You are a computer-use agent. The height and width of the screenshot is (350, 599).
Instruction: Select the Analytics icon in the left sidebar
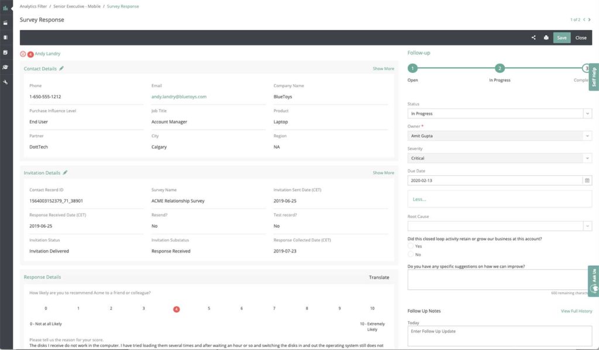[x=6, y=9]
